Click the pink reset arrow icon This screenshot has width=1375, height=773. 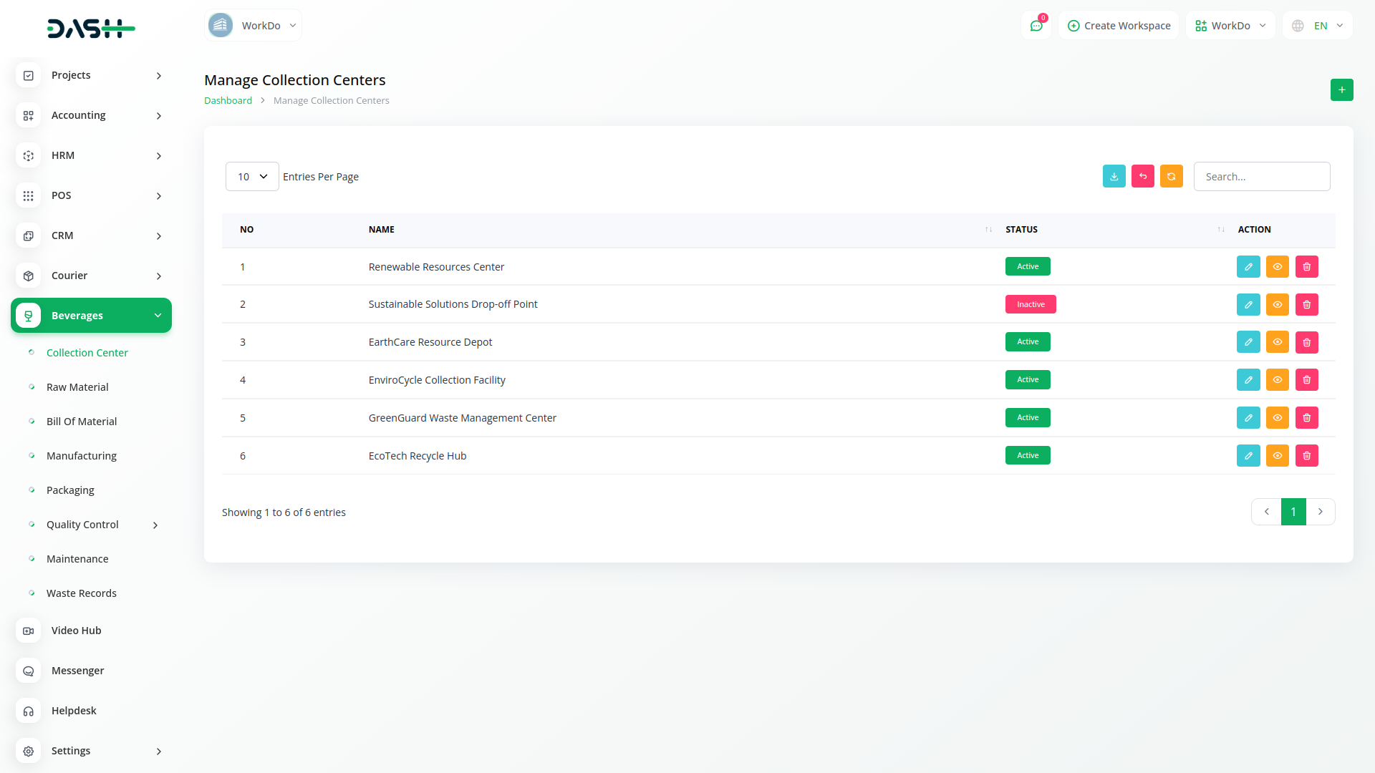coord(1142,176)
